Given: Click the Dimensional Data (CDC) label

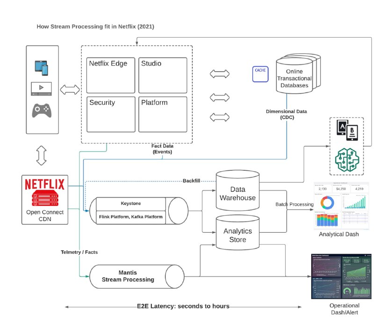Looking at the screenshot, I should coord(287,114).
